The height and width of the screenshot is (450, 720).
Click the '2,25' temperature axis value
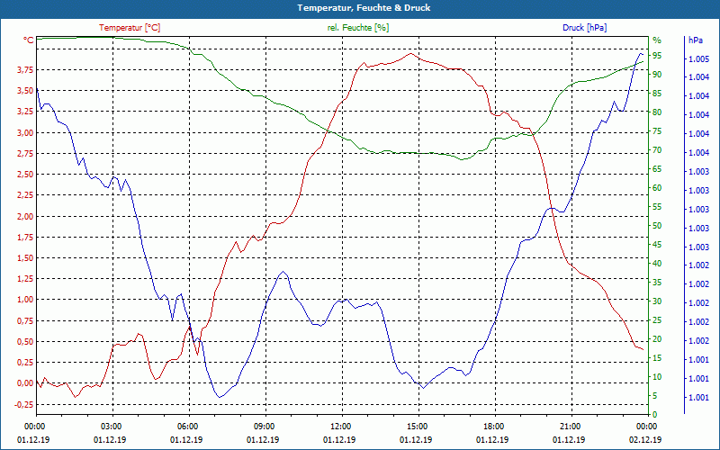[x=25, y=195]
